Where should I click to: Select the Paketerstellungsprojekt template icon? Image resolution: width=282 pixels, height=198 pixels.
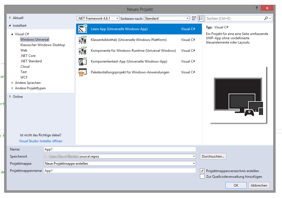pyautogui.click(x=83, y=72)
